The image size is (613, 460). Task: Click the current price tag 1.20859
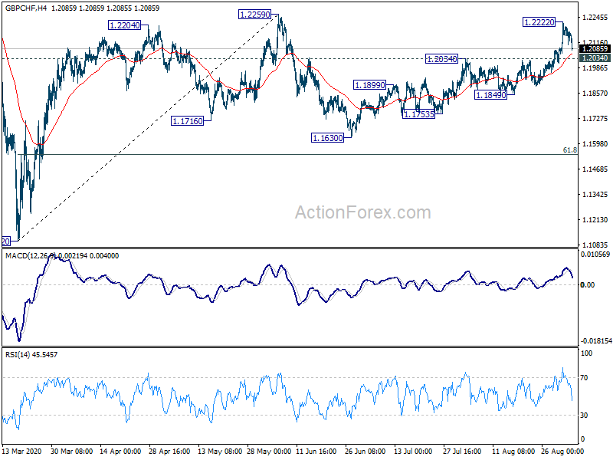[x=595, y=49]
